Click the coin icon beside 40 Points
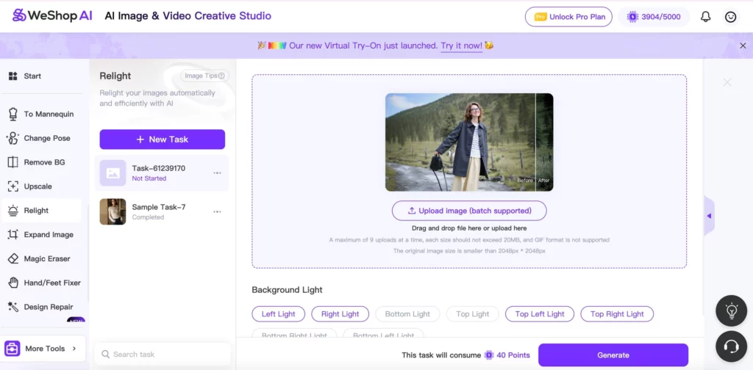Screen dimensions: 753x370 pyautogui.click(x=489, y=355)
